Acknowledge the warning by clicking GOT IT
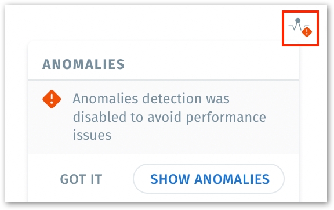The image size is (334, 210). pyautogui.click(x=81, y=179)
